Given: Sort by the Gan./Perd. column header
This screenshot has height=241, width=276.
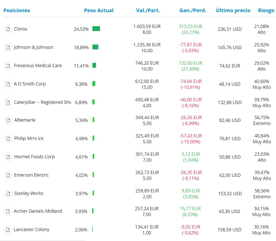Looking at the screenshot, I should click(x=193, y=10).
